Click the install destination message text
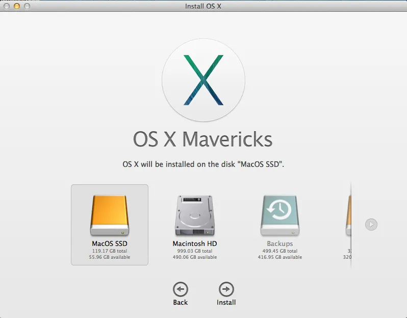This screenshot has height=318, width=407. (203, 164)
